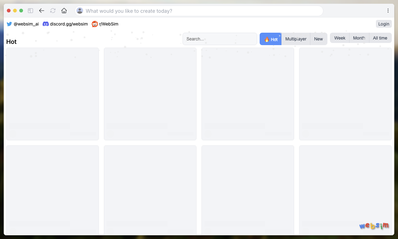Screen dimensions: 398x239
Task: Click the yellow minimize window button
Action: click(x=15, y=11)
